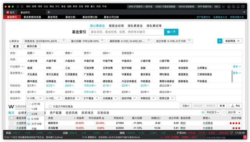Switch to 基金筛选 tab
This screenshot has width=250, height=142.
coord(52,17)
